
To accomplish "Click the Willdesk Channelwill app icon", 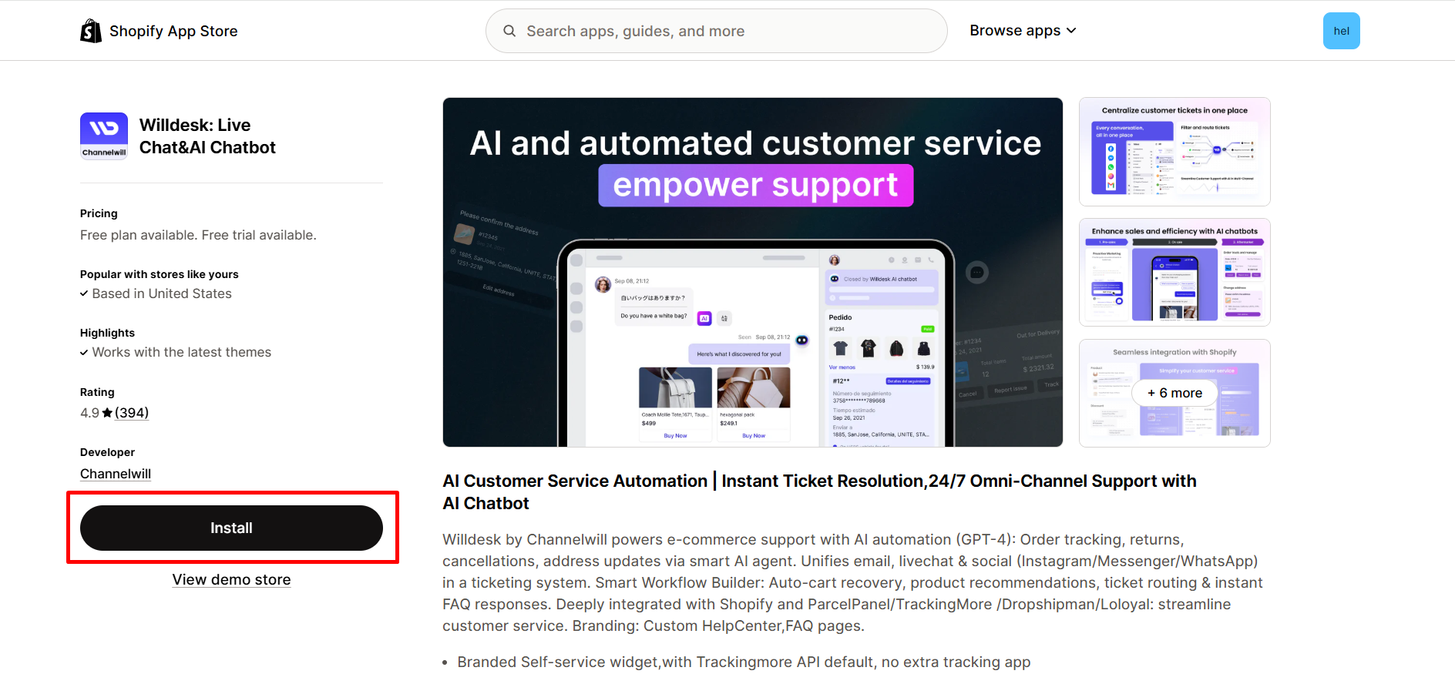I will pos(104,136).
